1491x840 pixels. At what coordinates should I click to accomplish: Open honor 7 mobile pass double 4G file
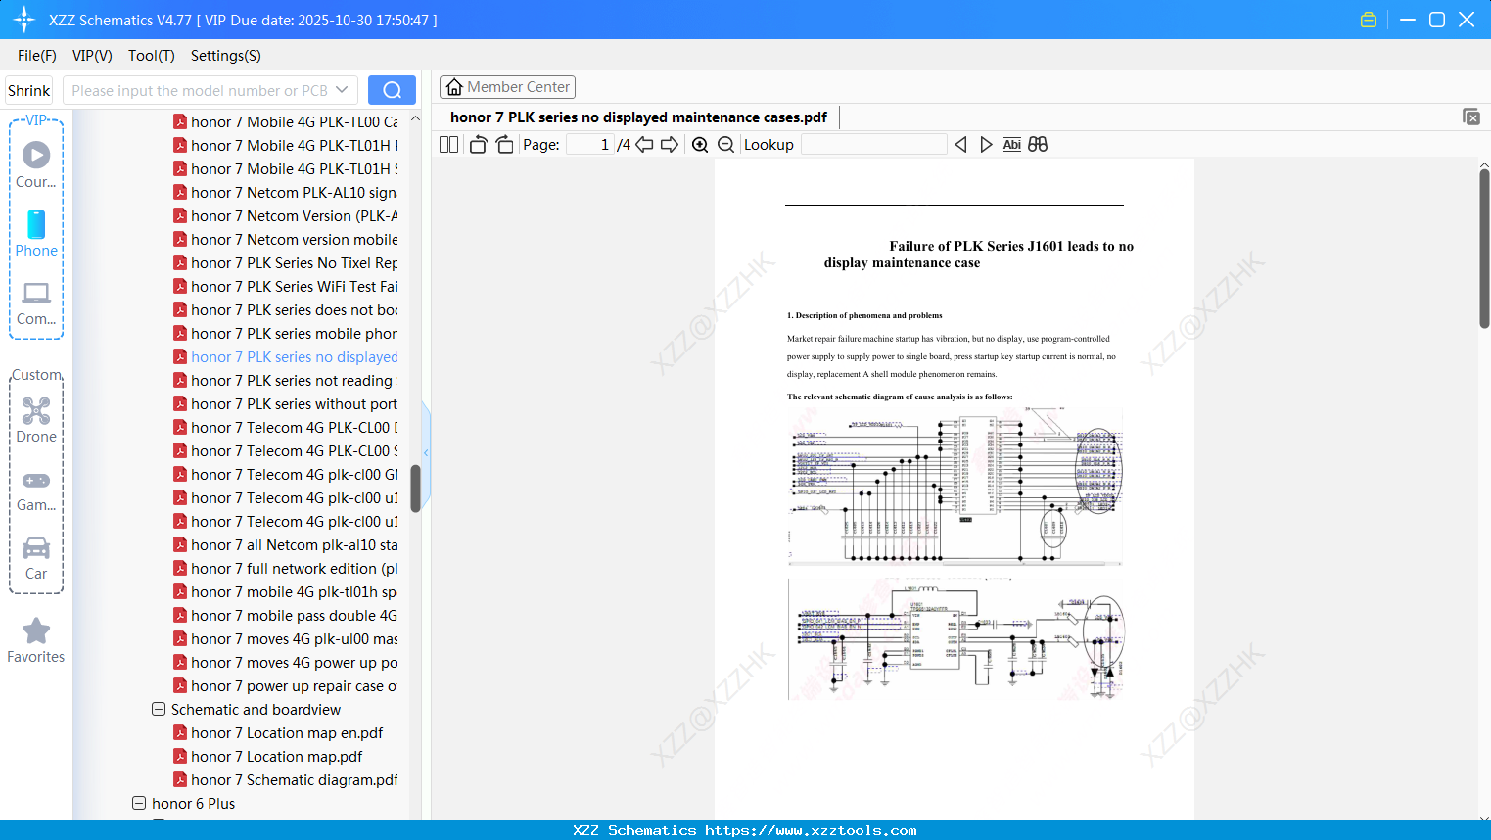tap(294, 616)
